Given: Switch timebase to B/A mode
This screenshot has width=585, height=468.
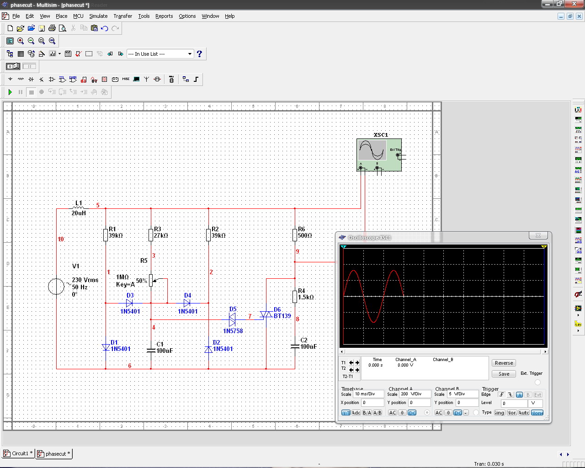Looking at the screenshot, I should coord(367,413).
